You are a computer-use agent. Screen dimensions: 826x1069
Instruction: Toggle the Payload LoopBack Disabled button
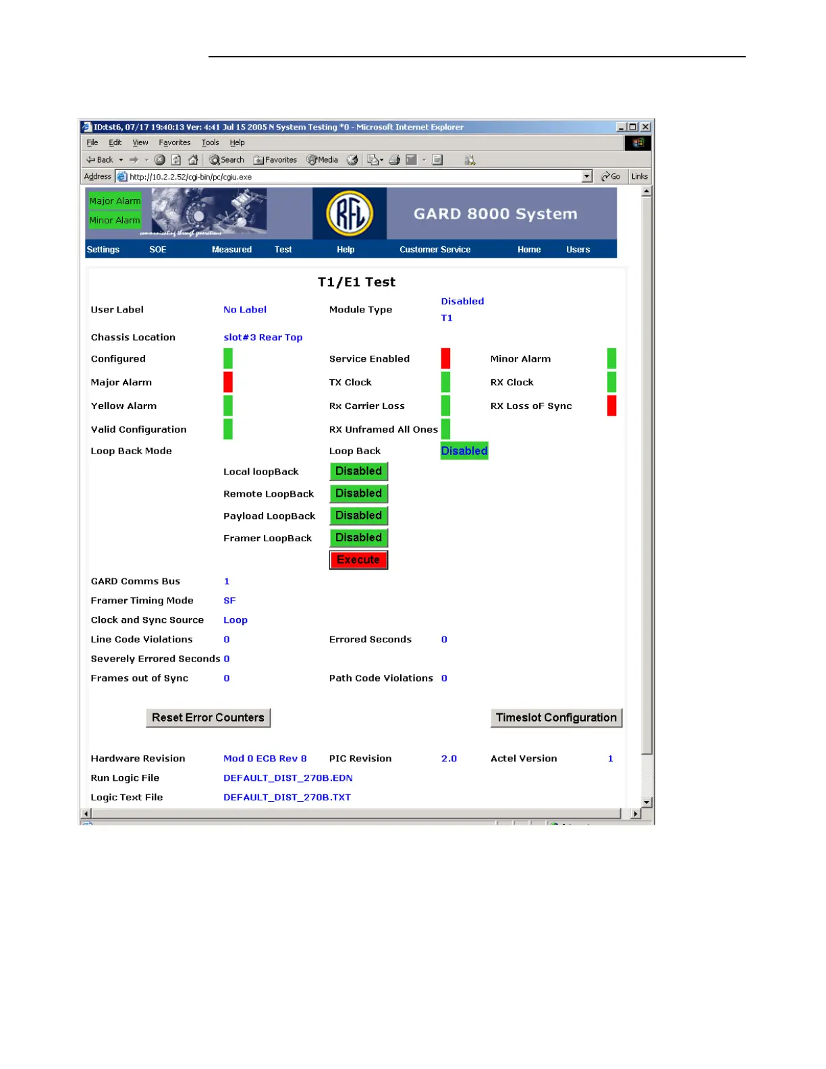pos(359,516)
